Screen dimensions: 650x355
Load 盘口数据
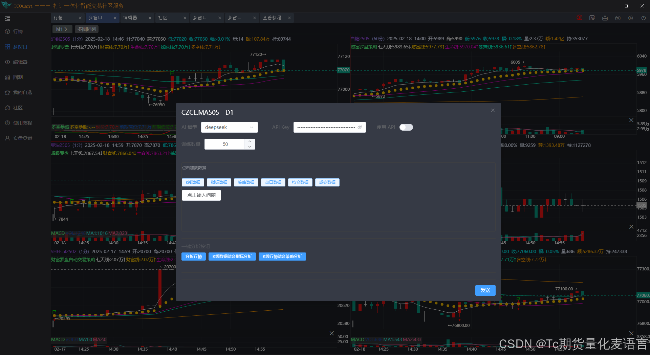[x=273, y=182]
